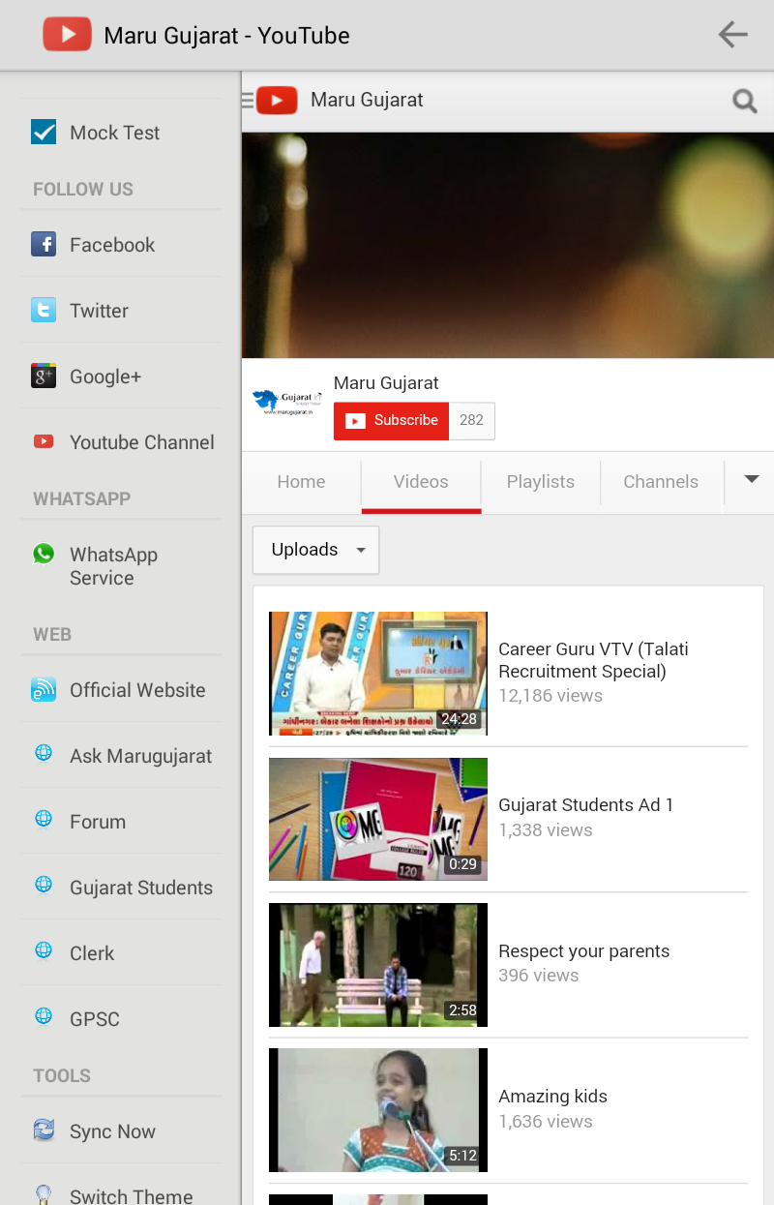Switch to the Home tab
Image resolution: width=774 pixels, height=1205 pixels.
coord(301,482)
